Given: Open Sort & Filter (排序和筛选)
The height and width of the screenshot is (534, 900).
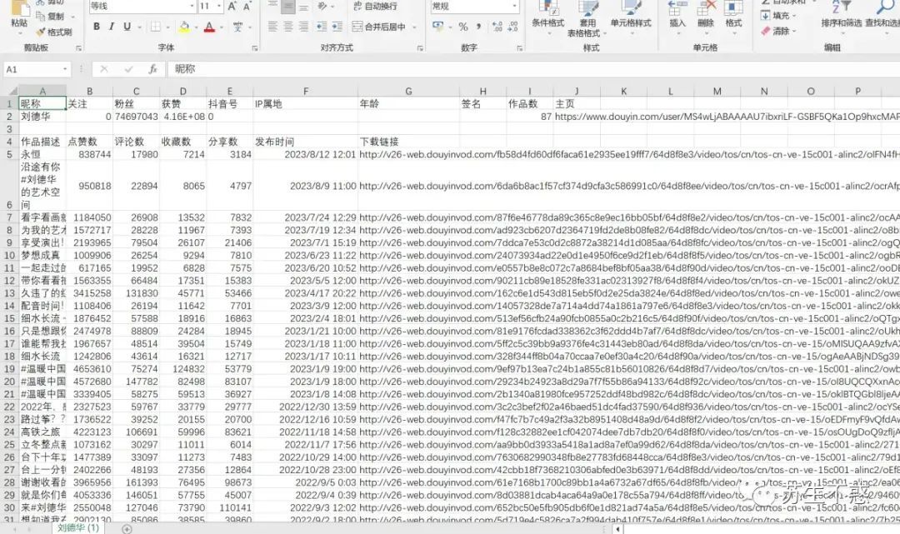Looking at the screenshot, I should coord(841,16).
